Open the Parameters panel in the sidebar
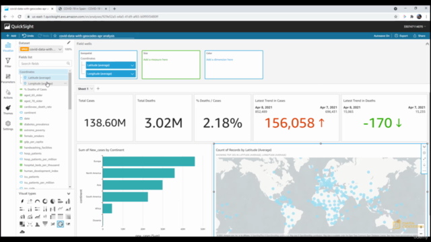Image resolution: width=431 pixels, height=242 pixels. [x=8, y=78]
